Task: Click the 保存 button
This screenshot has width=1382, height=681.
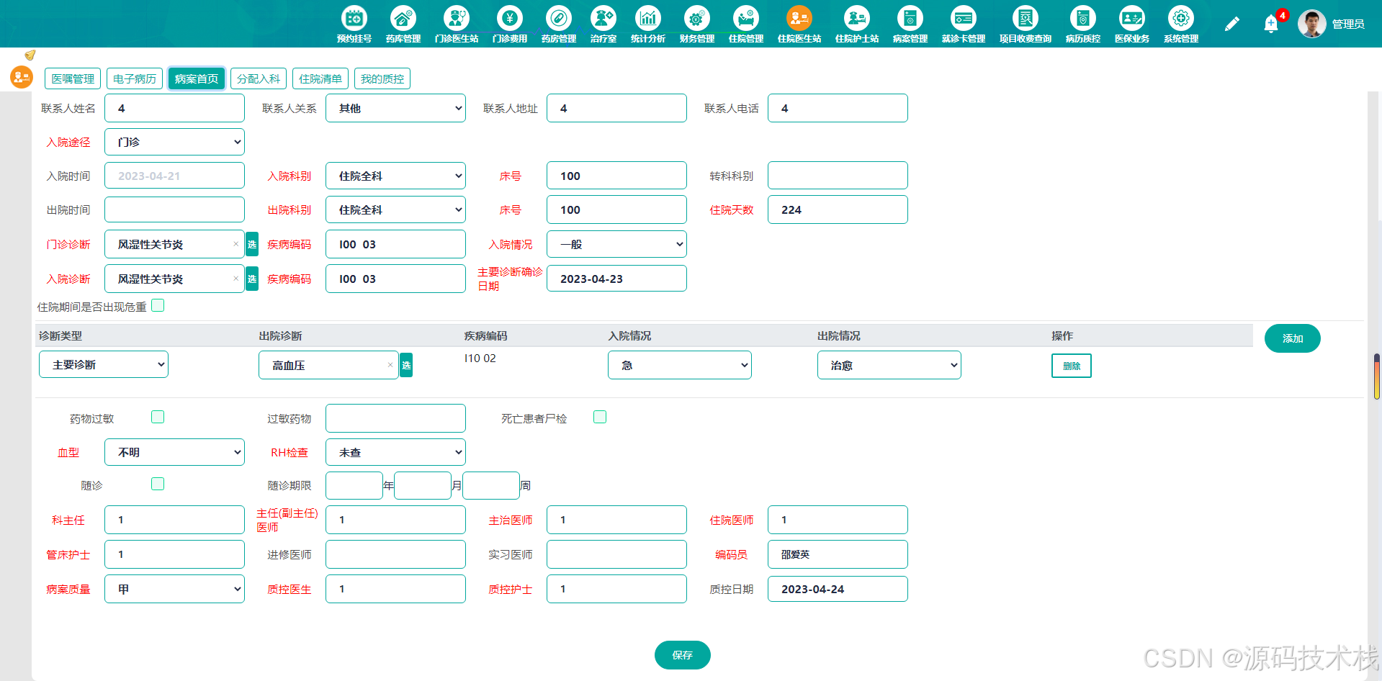Action: coord(683,655)
